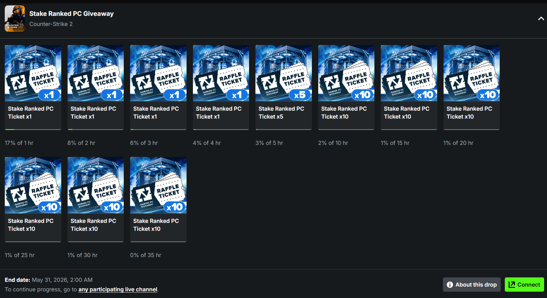Click the Ticket x10 name on the 20 hr drop
The height and width of the screenshot is (298, 547).
(469, 113)
